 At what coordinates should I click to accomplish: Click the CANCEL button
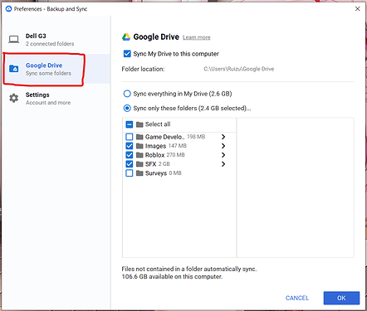[297, 298]
